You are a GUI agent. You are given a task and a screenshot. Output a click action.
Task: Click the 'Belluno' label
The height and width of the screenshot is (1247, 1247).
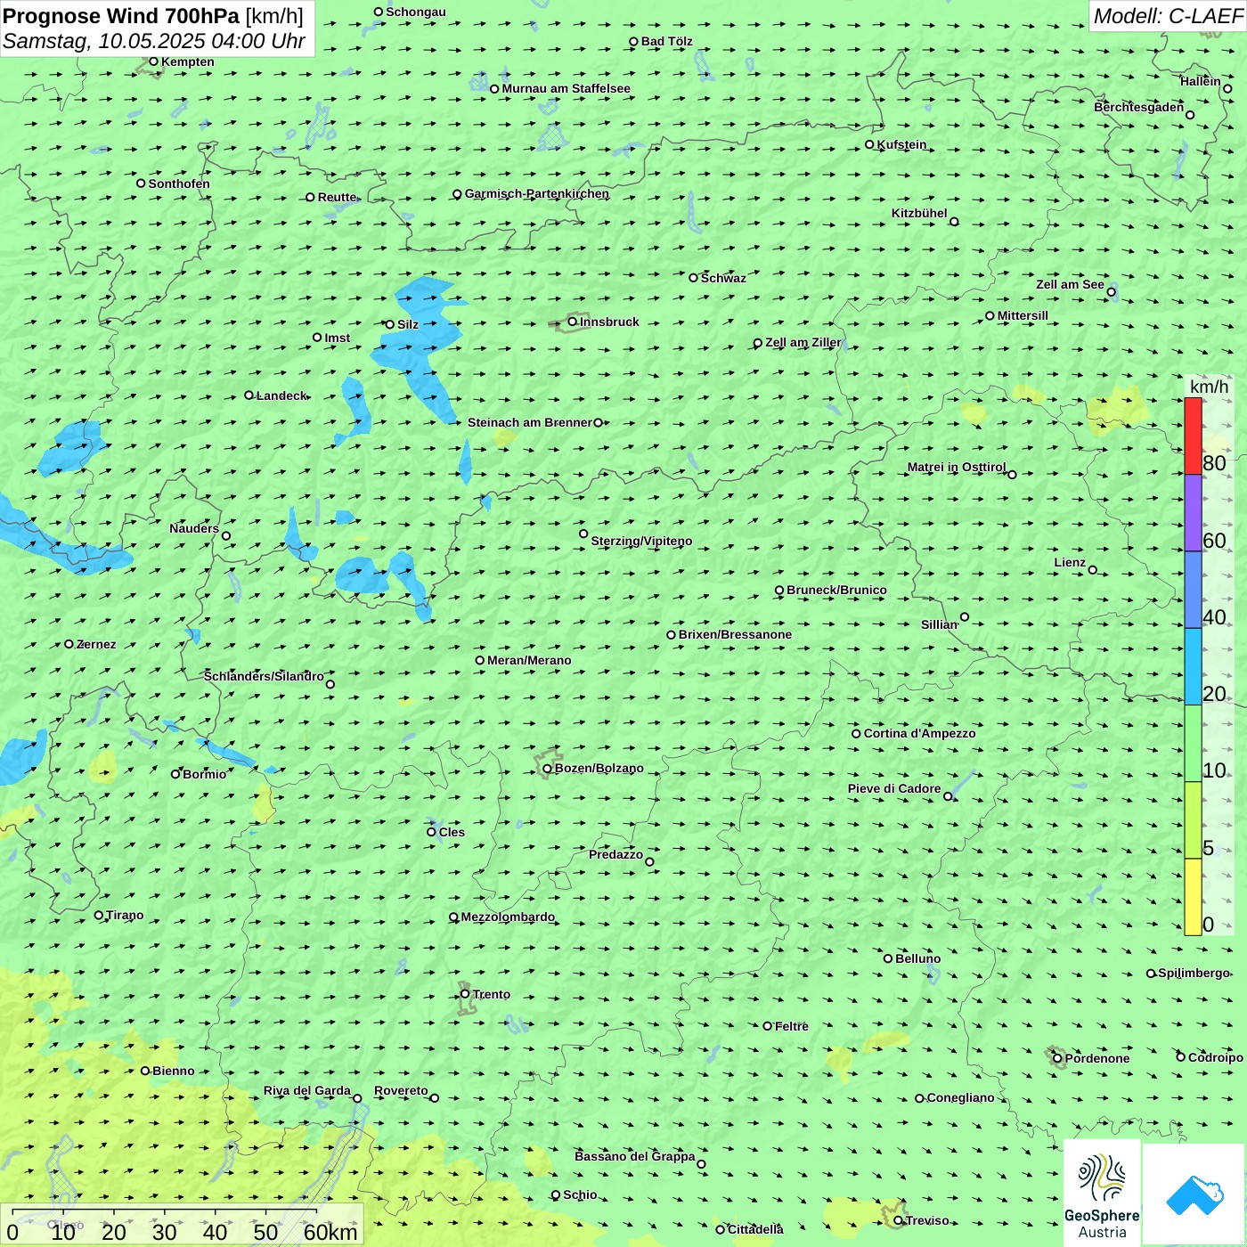tap(917, 958)
